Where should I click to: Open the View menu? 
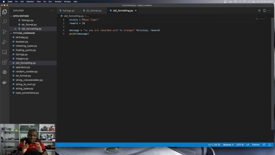click(39, 2)
